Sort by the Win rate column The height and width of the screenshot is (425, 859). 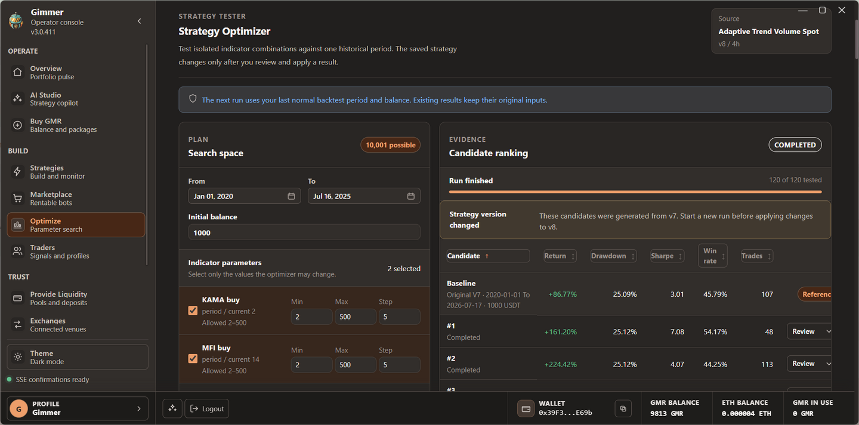[712, 256]
